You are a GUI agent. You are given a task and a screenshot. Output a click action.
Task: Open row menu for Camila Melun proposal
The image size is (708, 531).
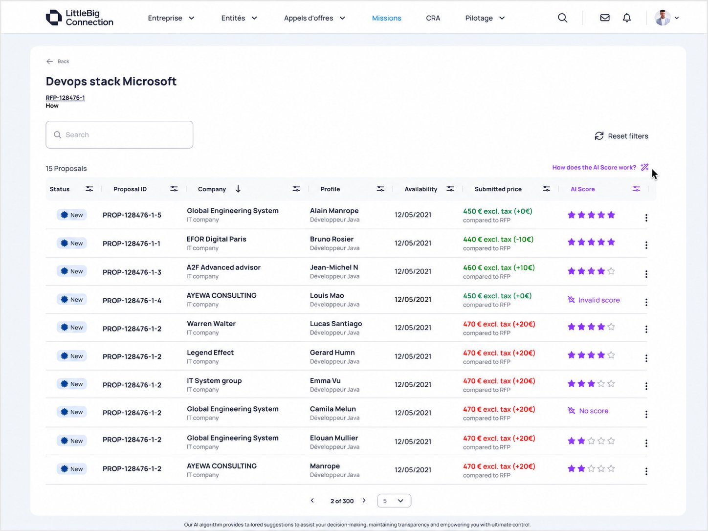(646, 415)
